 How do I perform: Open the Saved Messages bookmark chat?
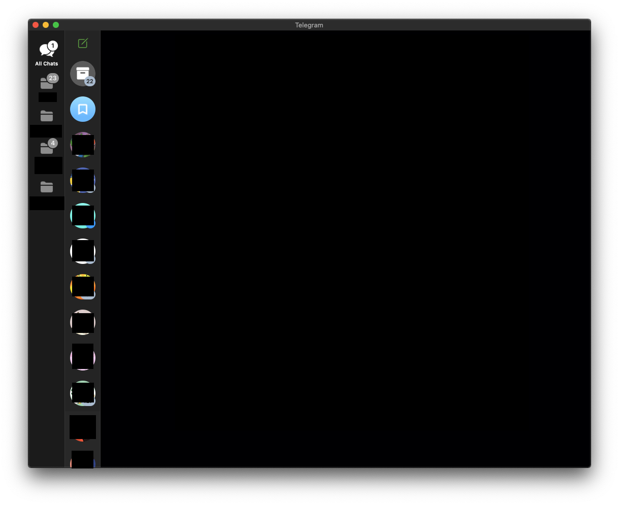click(83, 109)
